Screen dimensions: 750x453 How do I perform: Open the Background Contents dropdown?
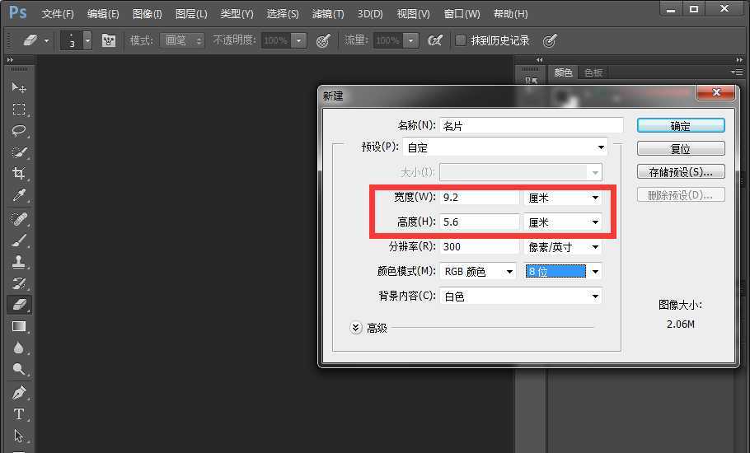coord(521,297)
